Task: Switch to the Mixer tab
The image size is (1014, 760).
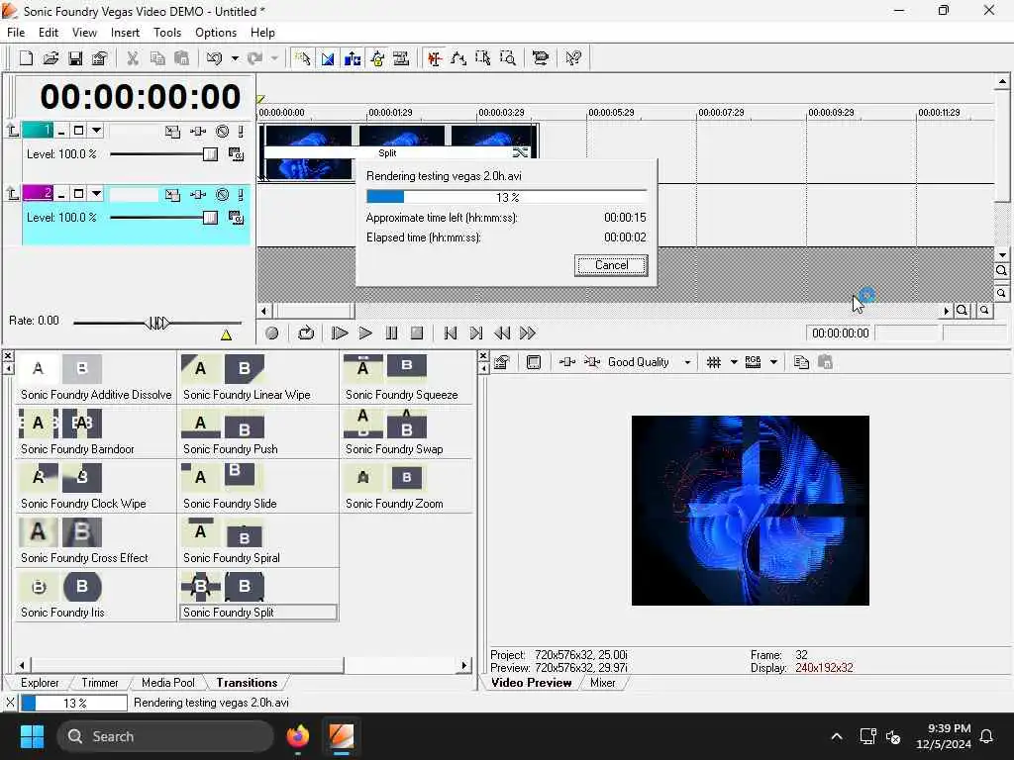Action: pos(603,683)
